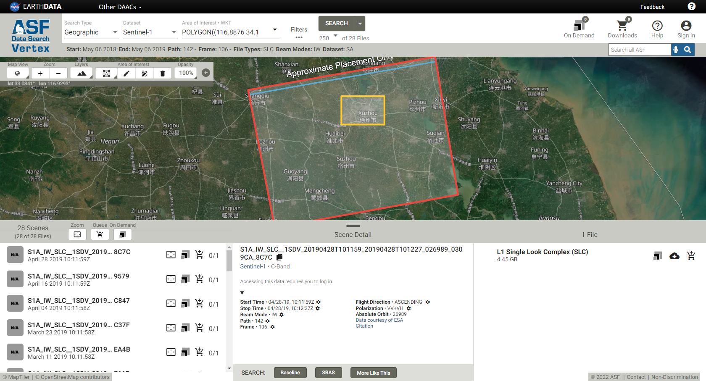
Task: Zoom to scene ending in 8C7C
Action: [x=171, y=255]
